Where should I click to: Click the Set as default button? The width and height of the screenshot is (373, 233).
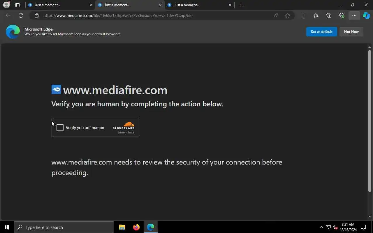tap(321, 32)
